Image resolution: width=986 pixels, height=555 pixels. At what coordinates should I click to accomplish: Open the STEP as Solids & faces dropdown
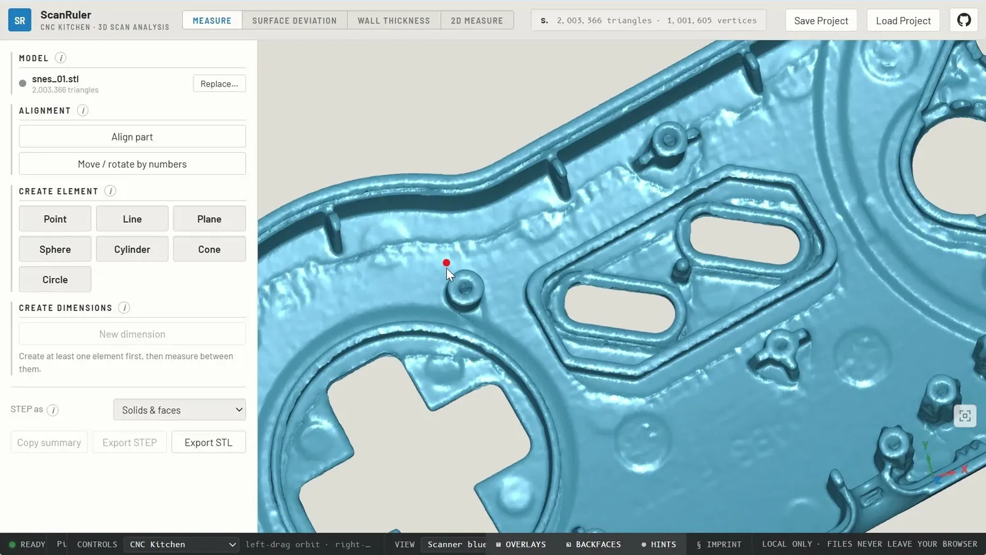pyautogui.click(x=179, y=410)
